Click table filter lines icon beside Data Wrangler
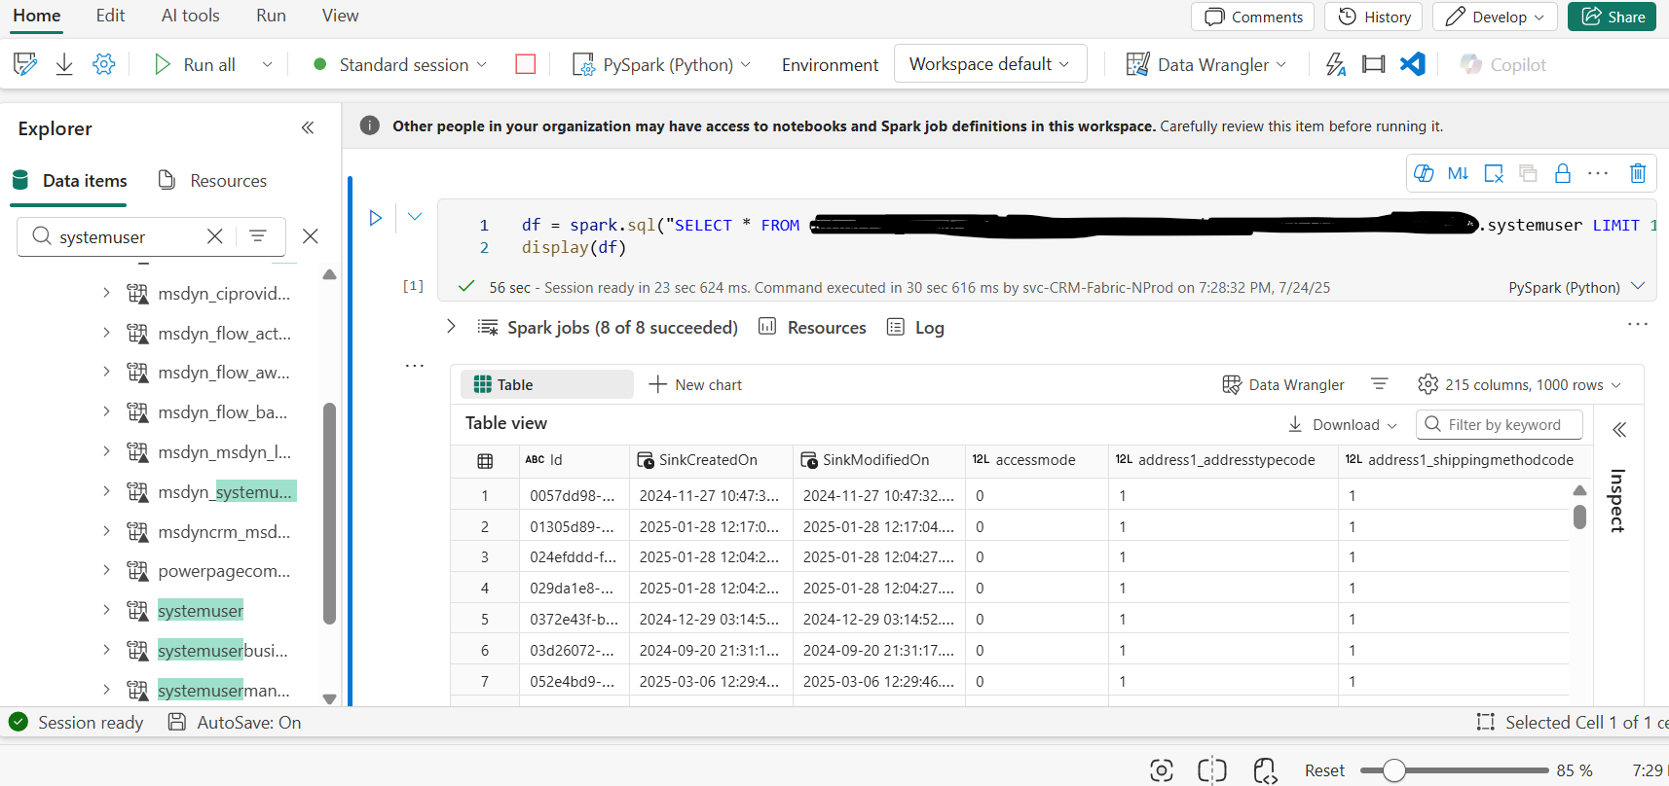Screen dimensions: 1669x786 [x=1380, y=384]
